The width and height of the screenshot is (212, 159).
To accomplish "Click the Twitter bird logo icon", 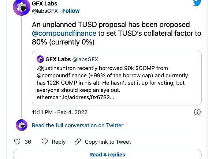I will coord(197,3).
